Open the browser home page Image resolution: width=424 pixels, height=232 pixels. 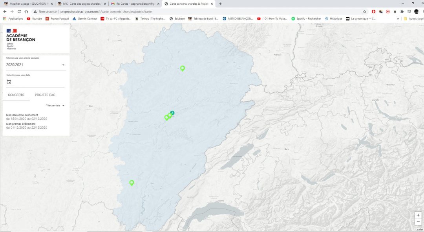pos(26,12)
